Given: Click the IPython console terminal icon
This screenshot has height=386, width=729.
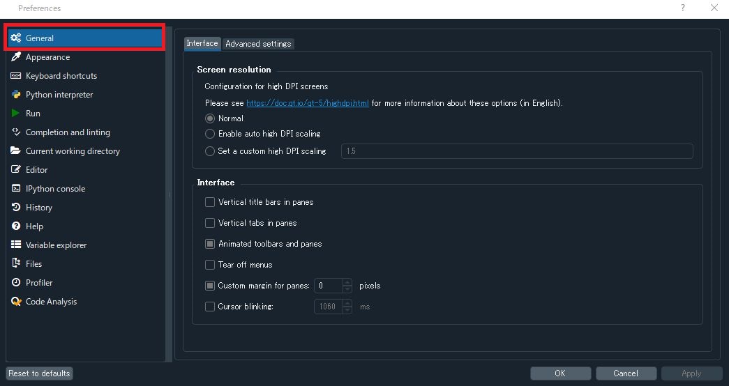Looking at the screenshot, I should (15, 189).
